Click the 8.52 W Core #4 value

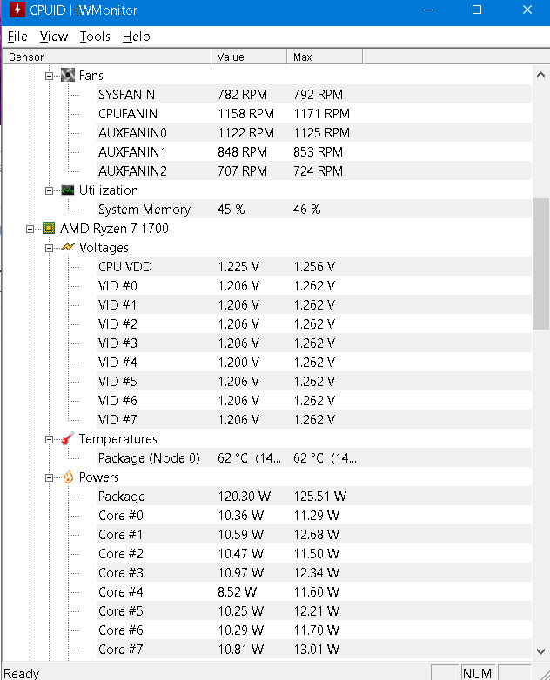tap(237, 592)
